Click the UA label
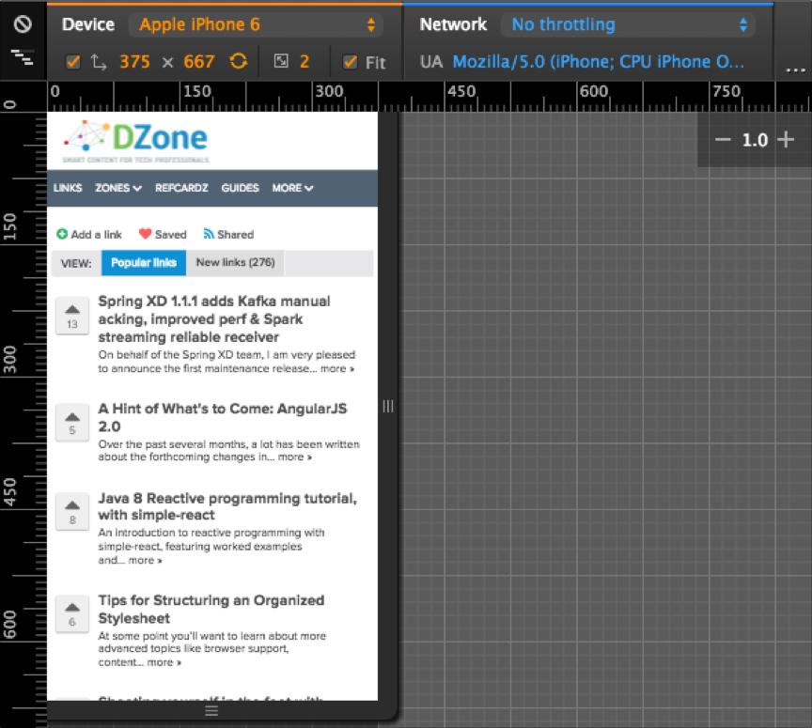This screenshot has width=812, height=728. 431,62
